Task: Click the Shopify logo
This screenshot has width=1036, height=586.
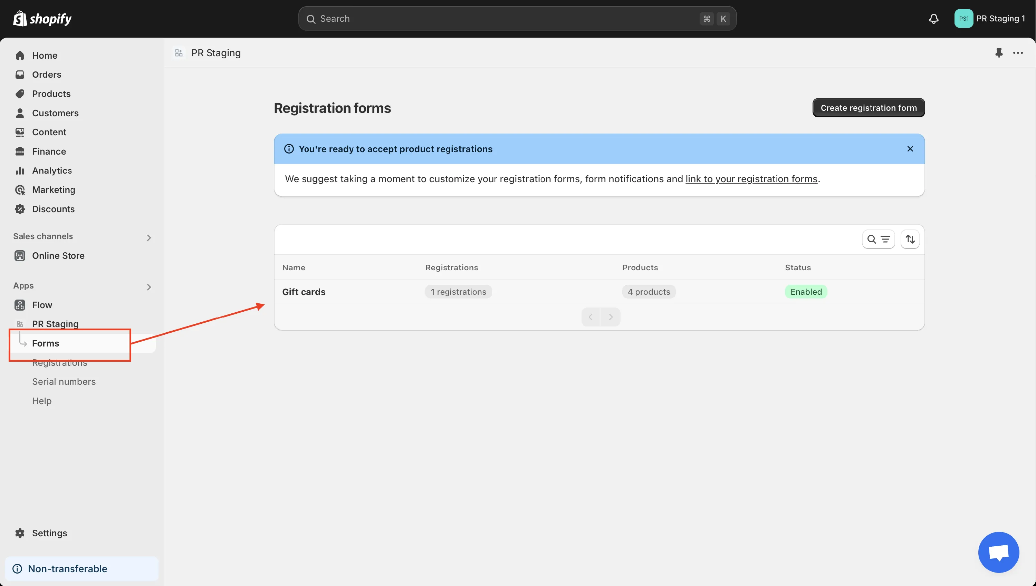Action: pyautogui.click(x=42, y=19)
